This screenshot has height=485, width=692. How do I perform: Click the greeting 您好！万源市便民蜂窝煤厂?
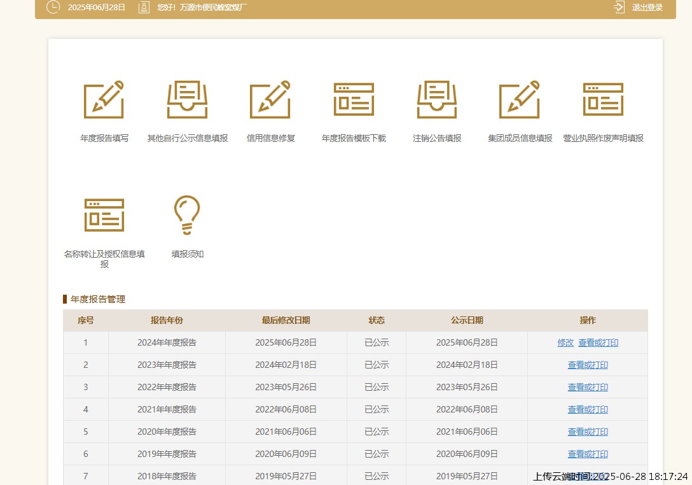pyautogui.click(x=202, y=8)
